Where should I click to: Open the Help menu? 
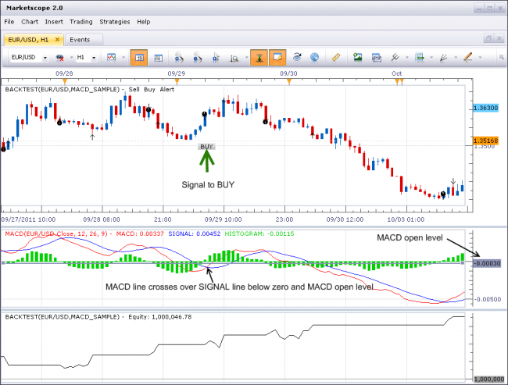click(x=144, y=22)
